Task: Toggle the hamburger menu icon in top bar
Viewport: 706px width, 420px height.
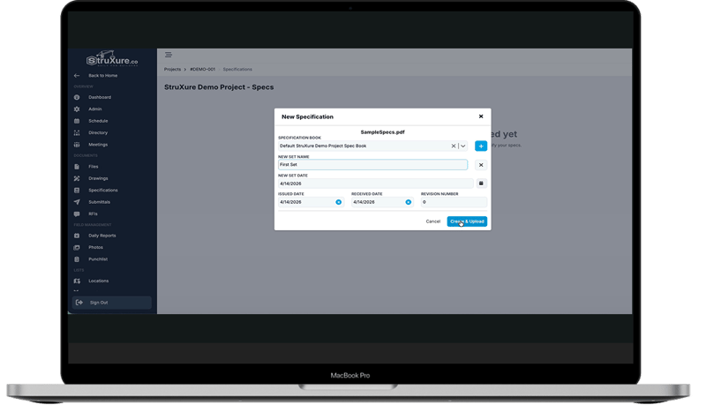Action: [x=169, y=55]
